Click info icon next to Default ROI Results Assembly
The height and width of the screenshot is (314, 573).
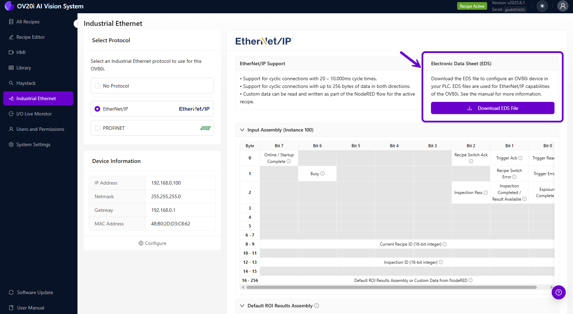[317, 306]
